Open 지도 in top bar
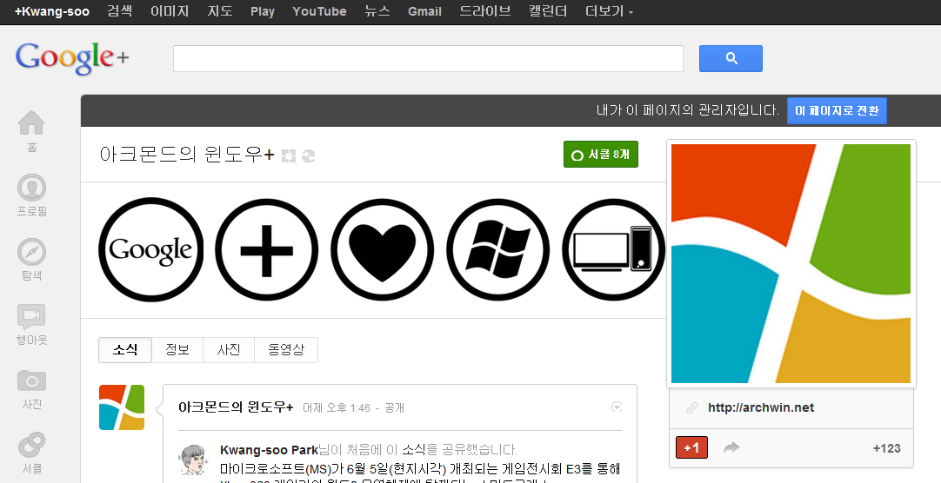Image resolution: width=941 pixels, height=483 pixels. (220, 10)
